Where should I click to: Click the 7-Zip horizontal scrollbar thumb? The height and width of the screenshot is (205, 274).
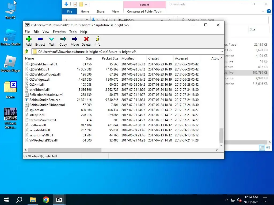(65, 150)
